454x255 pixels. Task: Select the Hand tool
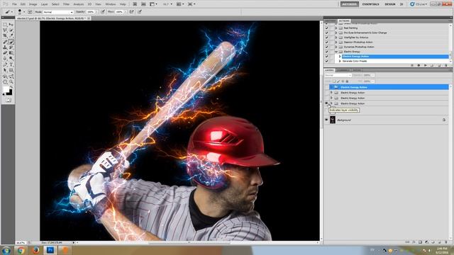coord(5,82)
